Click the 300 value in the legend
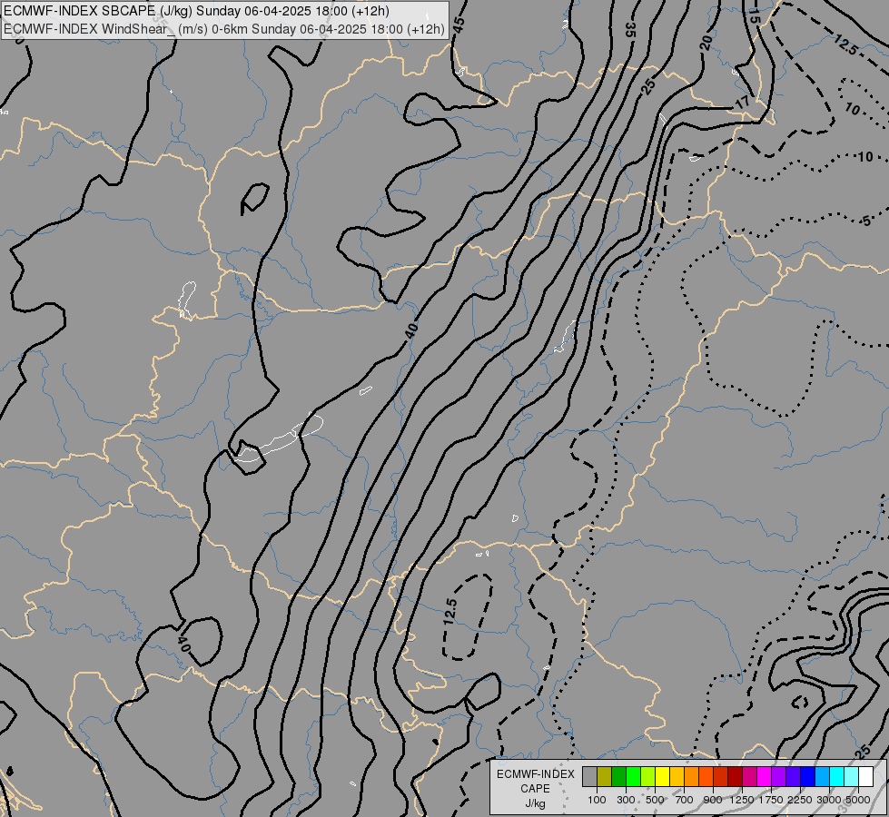This screenshot has width=889, height=817. tap(626, 800)
